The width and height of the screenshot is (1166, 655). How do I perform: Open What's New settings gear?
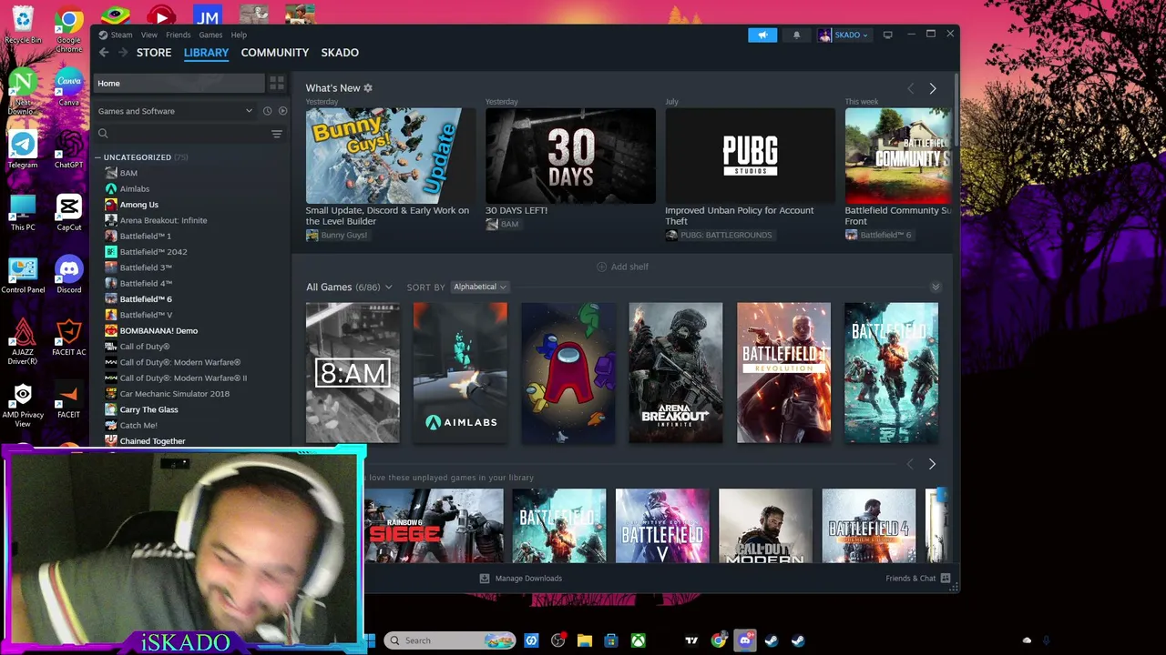tap(368, 88)
